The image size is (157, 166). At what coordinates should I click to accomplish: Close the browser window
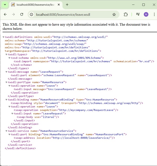154,5
